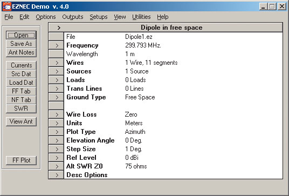Open the Help menu
The image size is (289, 196).
coord(163,17)
